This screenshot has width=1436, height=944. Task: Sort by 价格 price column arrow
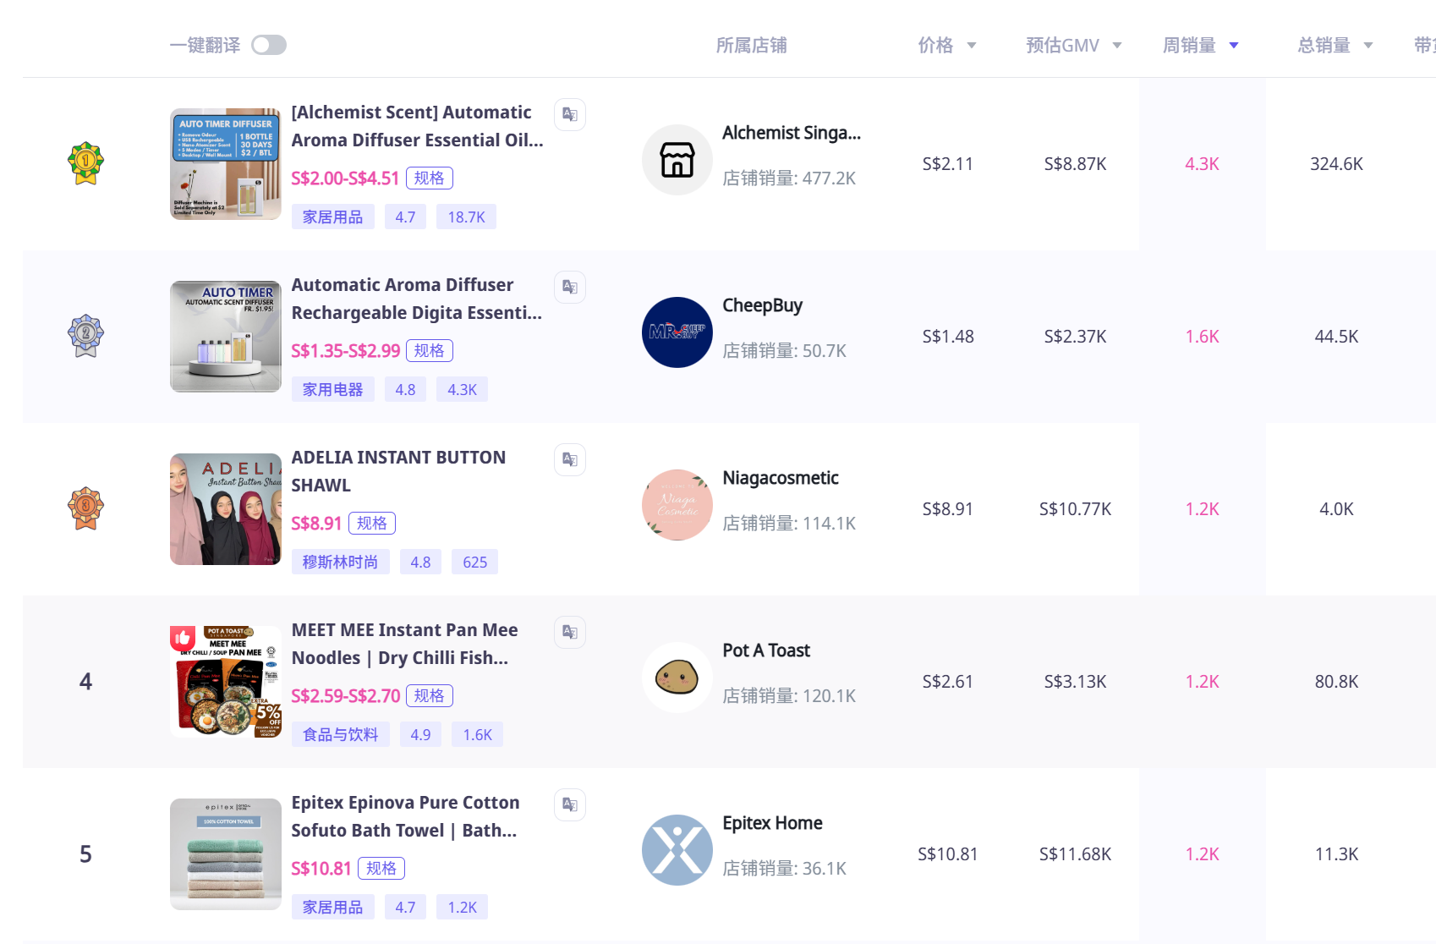tap(972, 46)
